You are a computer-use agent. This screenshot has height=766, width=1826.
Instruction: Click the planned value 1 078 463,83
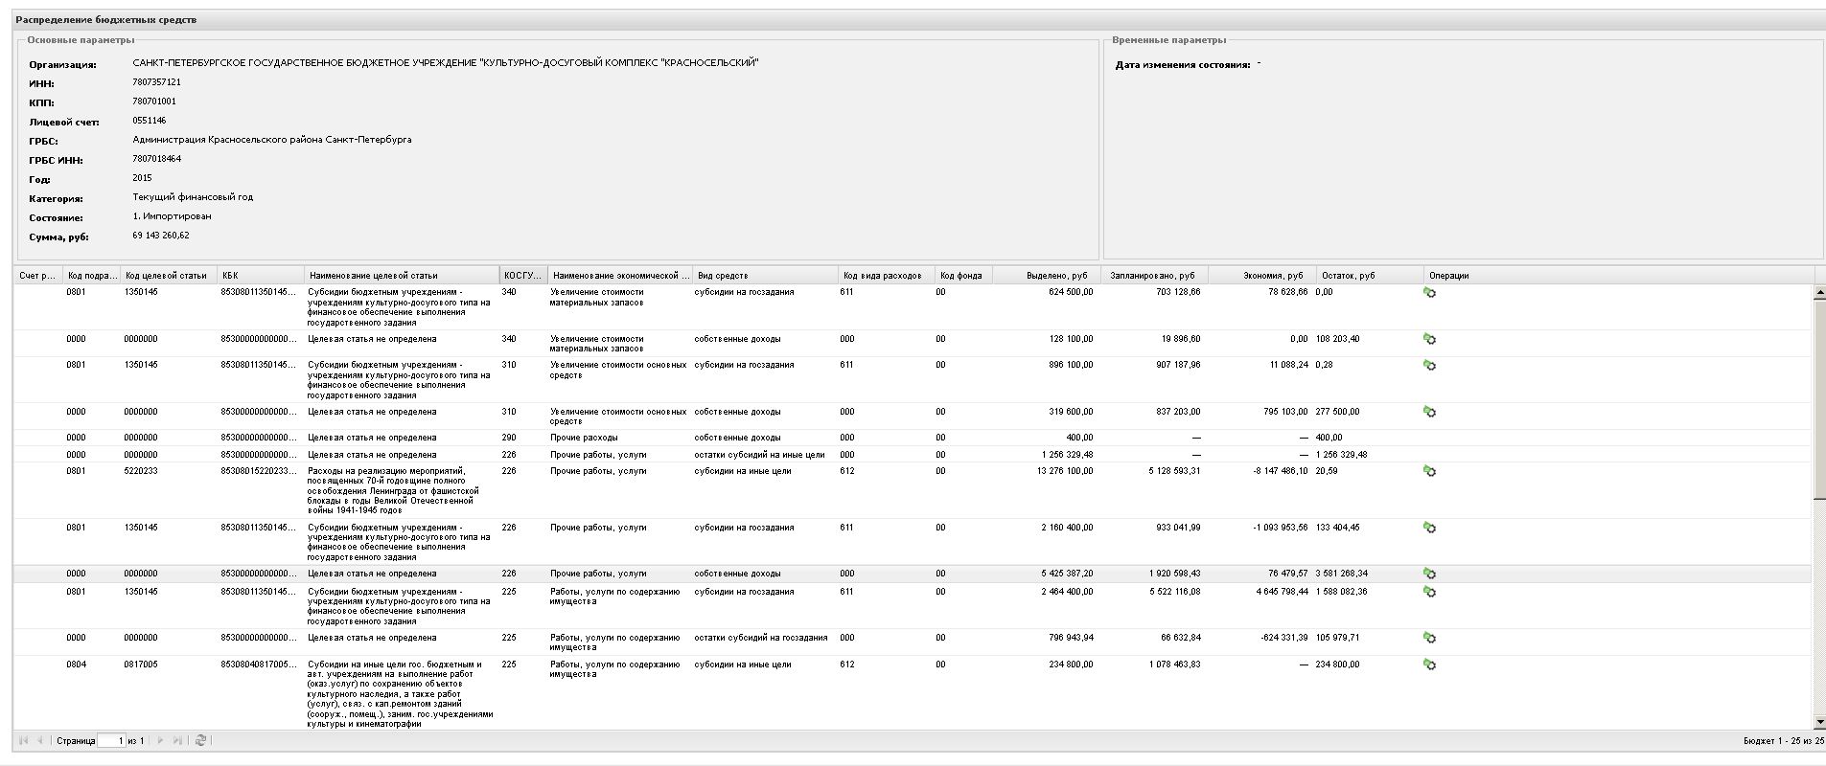pos(1174,665)
